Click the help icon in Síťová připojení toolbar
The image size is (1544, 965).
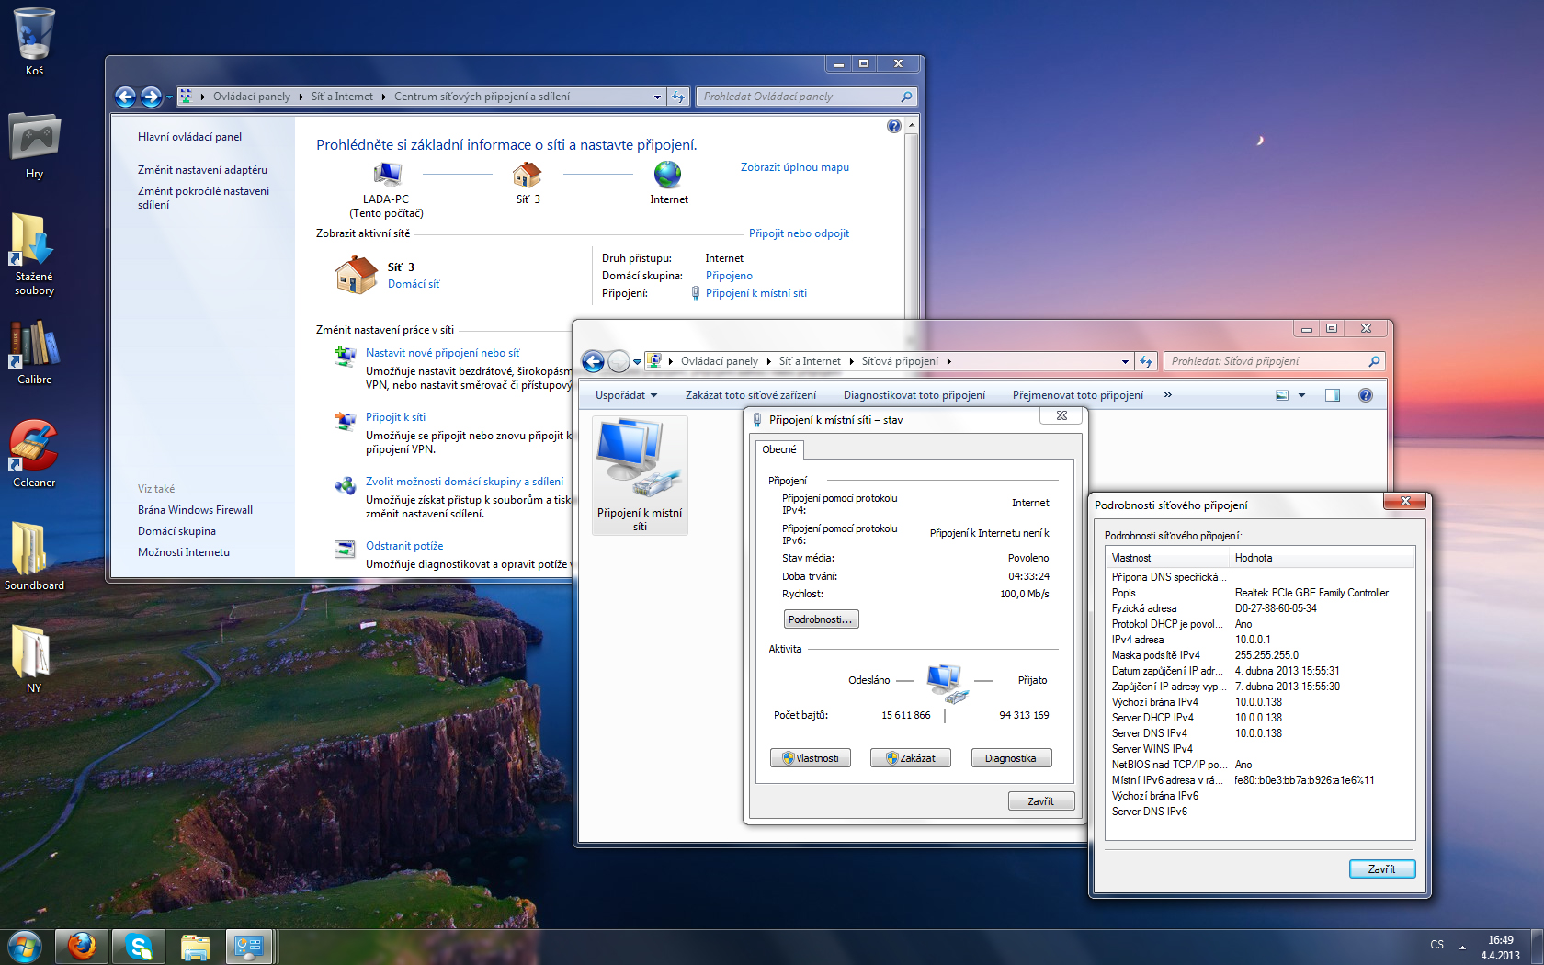1365,395
